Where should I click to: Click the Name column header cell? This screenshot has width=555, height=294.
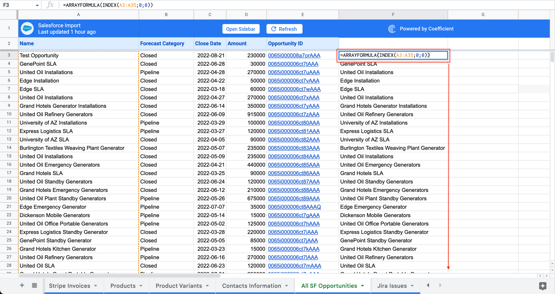(79, 44)
